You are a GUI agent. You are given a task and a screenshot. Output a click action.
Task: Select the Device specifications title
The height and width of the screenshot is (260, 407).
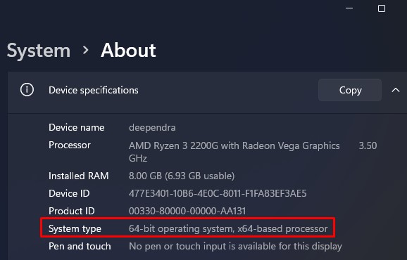(94, 91)
